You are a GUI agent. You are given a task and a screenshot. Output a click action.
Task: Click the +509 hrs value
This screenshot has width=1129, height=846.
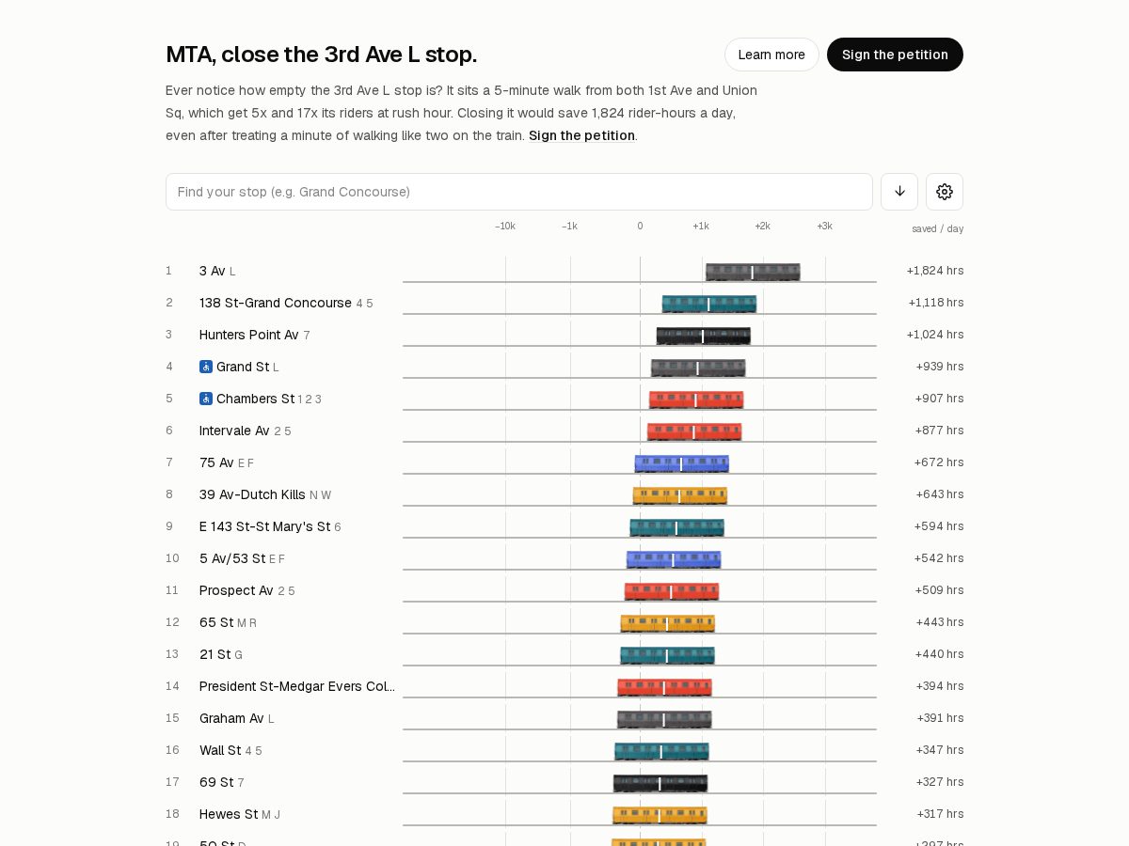(x=939, y=590)
